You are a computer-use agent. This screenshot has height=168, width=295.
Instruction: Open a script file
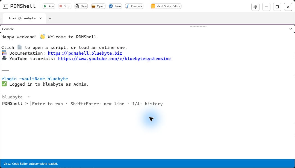pyautogui.click(x=98, y=6)
